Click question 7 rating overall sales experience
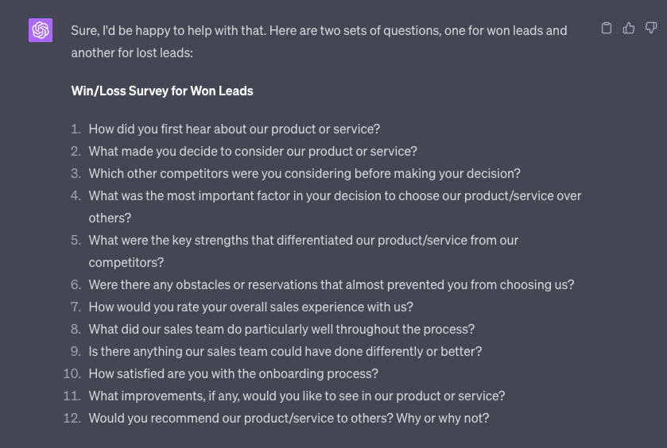The height and width of the screenshot is (448, 667). [251, 307]
